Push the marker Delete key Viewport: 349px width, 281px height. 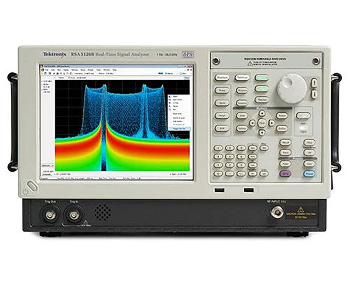coord(242,129)
